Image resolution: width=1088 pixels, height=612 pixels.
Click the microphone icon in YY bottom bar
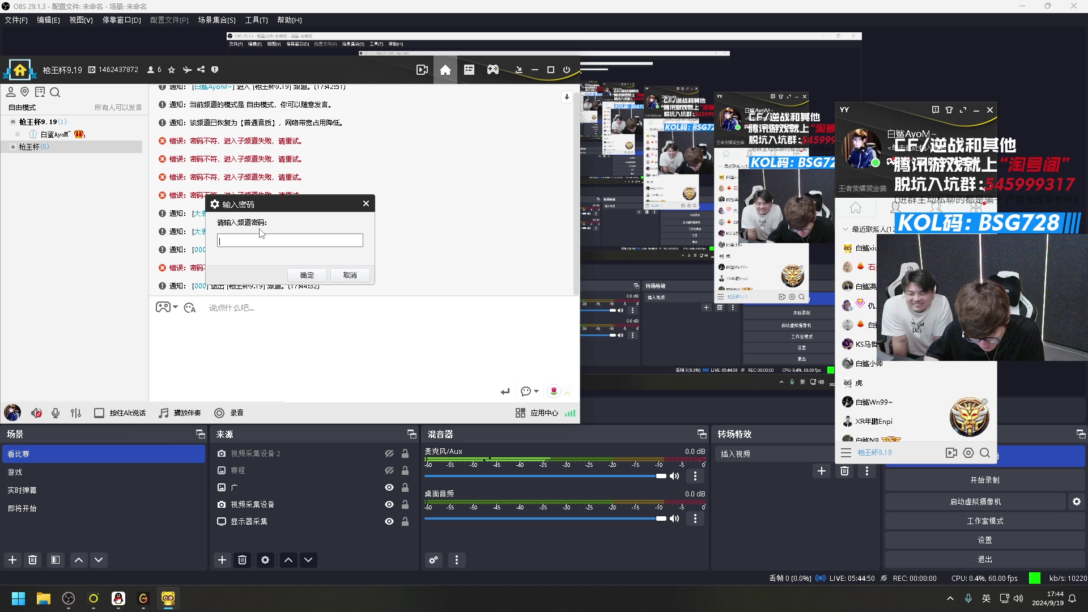(x=56, y=413)
